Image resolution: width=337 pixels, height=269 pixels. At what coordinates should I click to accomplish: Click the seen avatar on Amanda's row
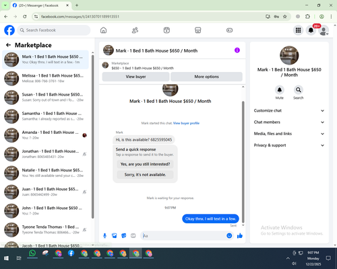coord(84,135)
